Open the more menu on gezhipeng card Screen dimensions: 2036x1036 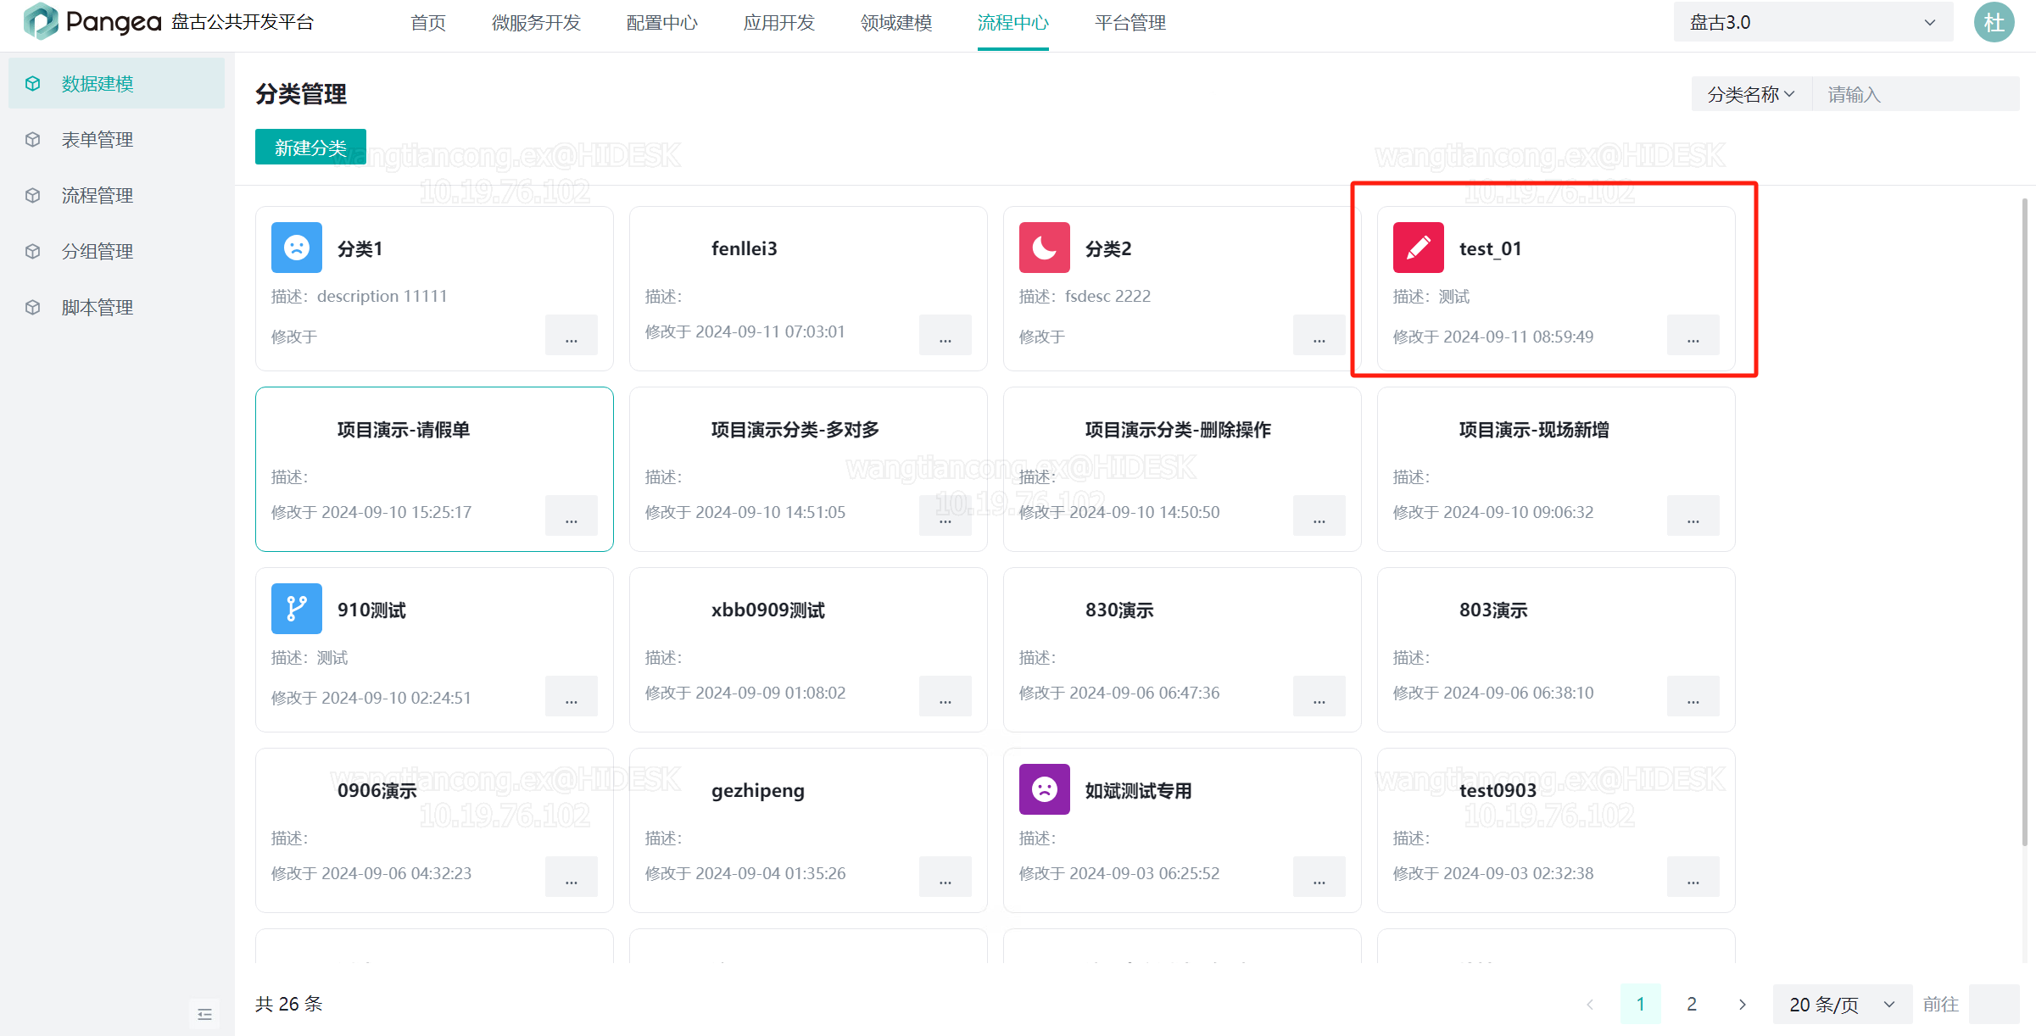(x=945, y=877)
